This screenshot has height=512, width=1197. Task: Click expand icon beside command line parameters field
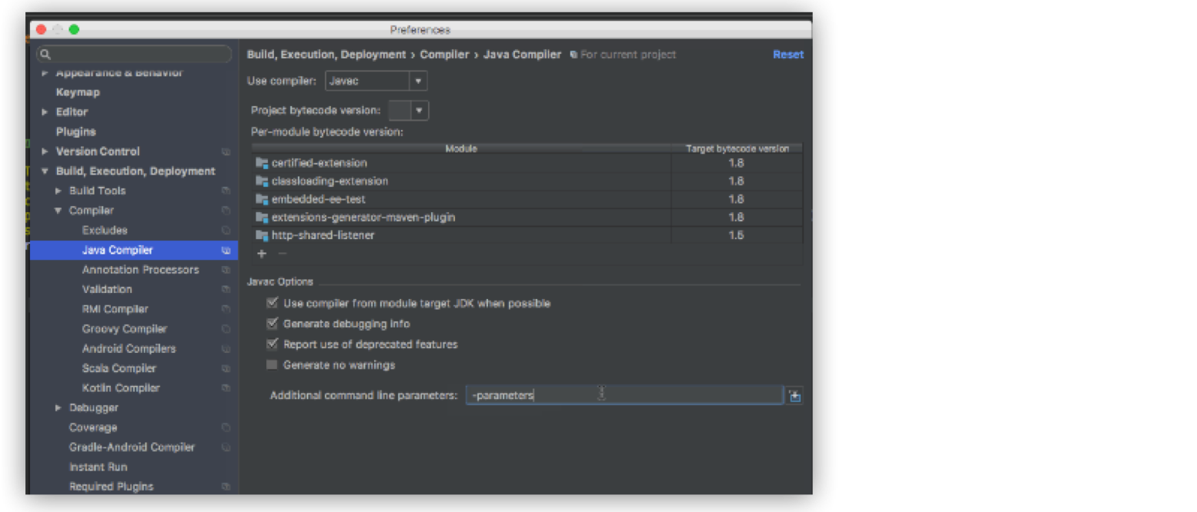pos(795,395)
